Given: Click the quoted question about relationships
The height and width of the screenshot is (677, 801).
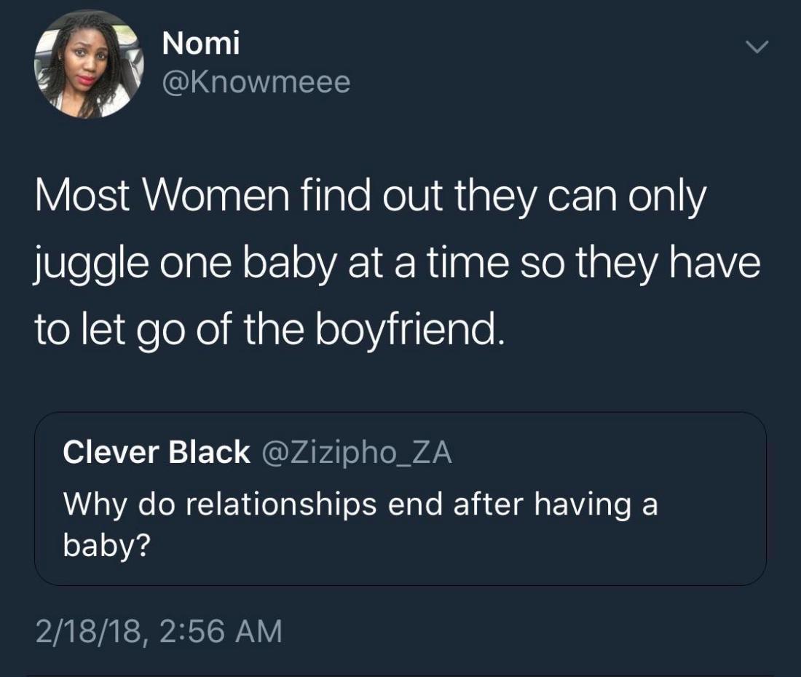Looking at the screenshot, I should coord(360,504).
